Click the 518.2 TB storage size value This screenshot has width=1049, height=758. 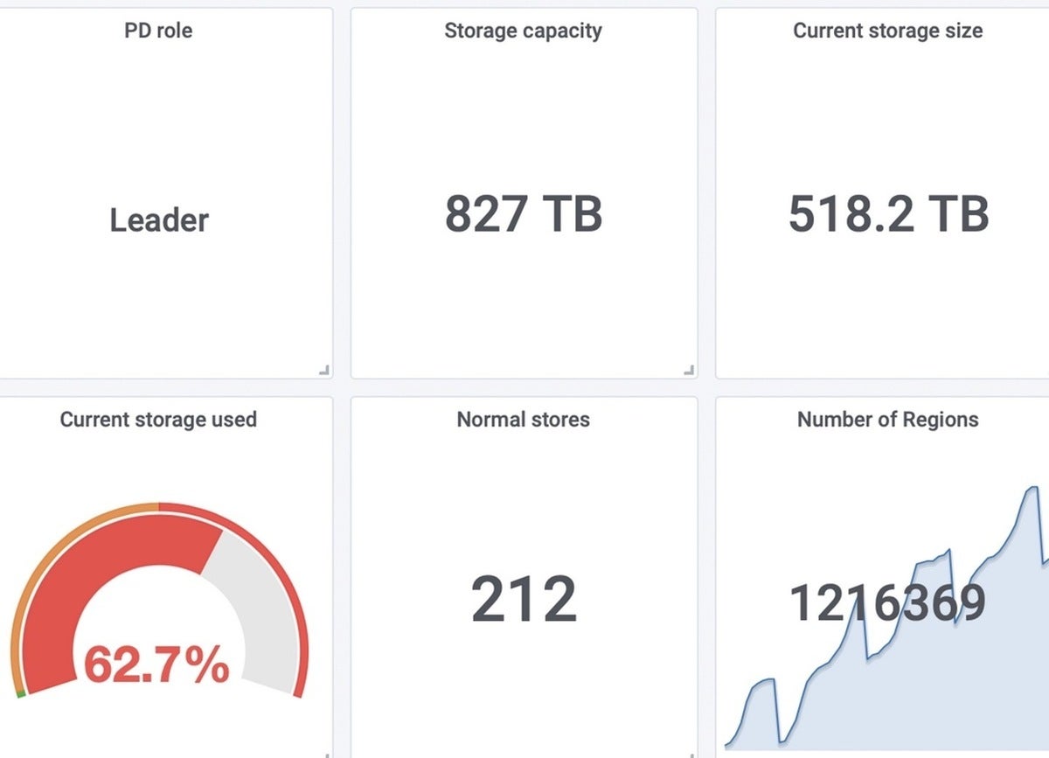click(888, 213)
